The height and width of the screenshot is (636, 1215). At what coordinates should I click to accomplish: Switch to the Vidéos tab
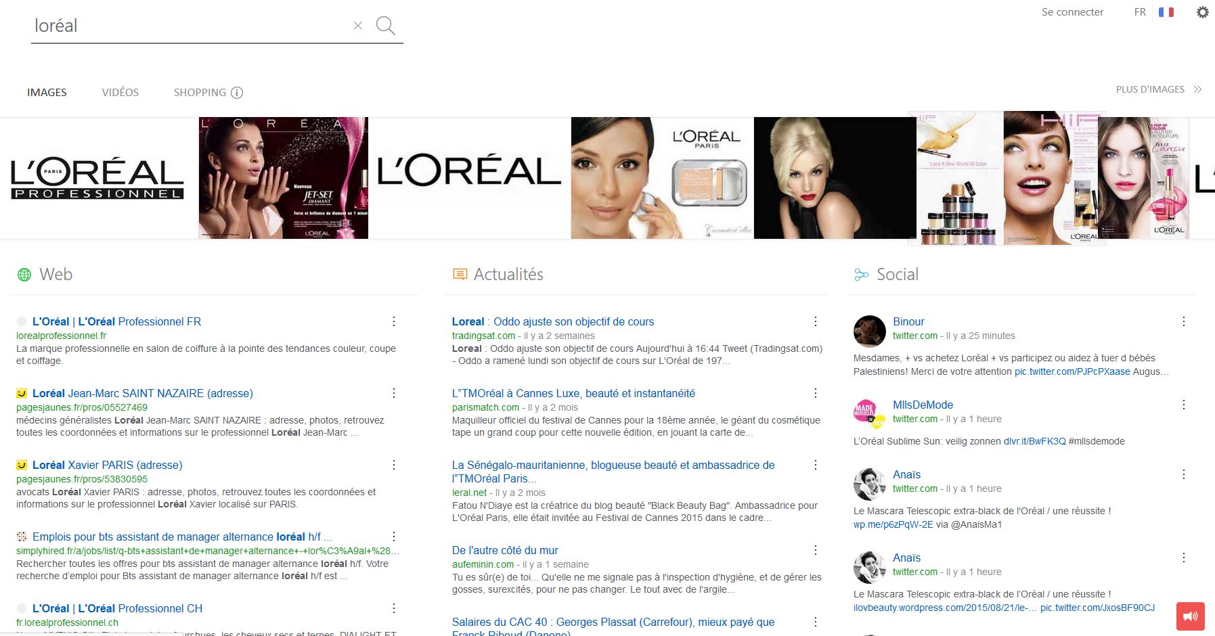pos(120,93)
